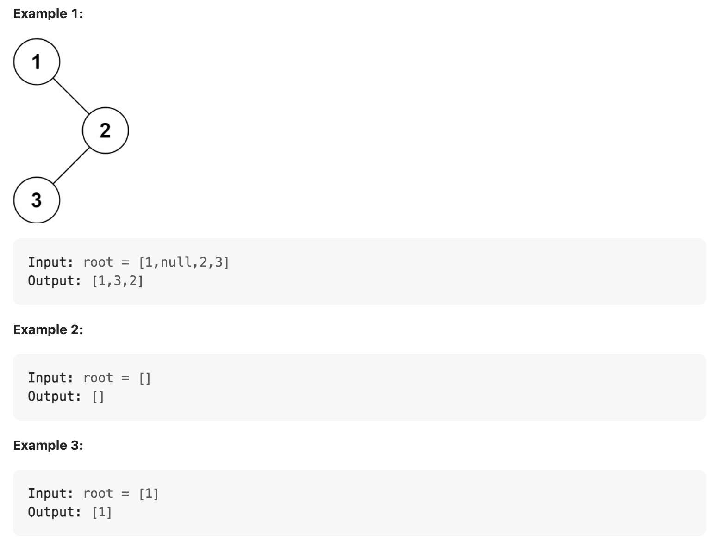Click the "Input:" label in Example 1

coord(51,262)
